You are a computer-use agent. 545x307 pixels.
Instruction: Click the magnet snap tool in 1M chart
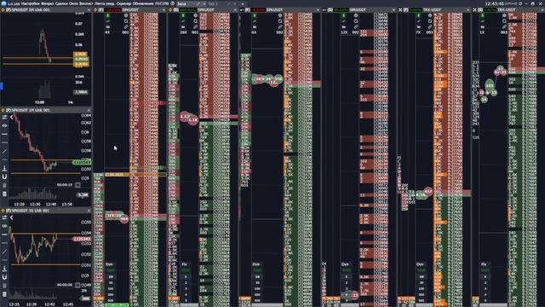(4, 177)
